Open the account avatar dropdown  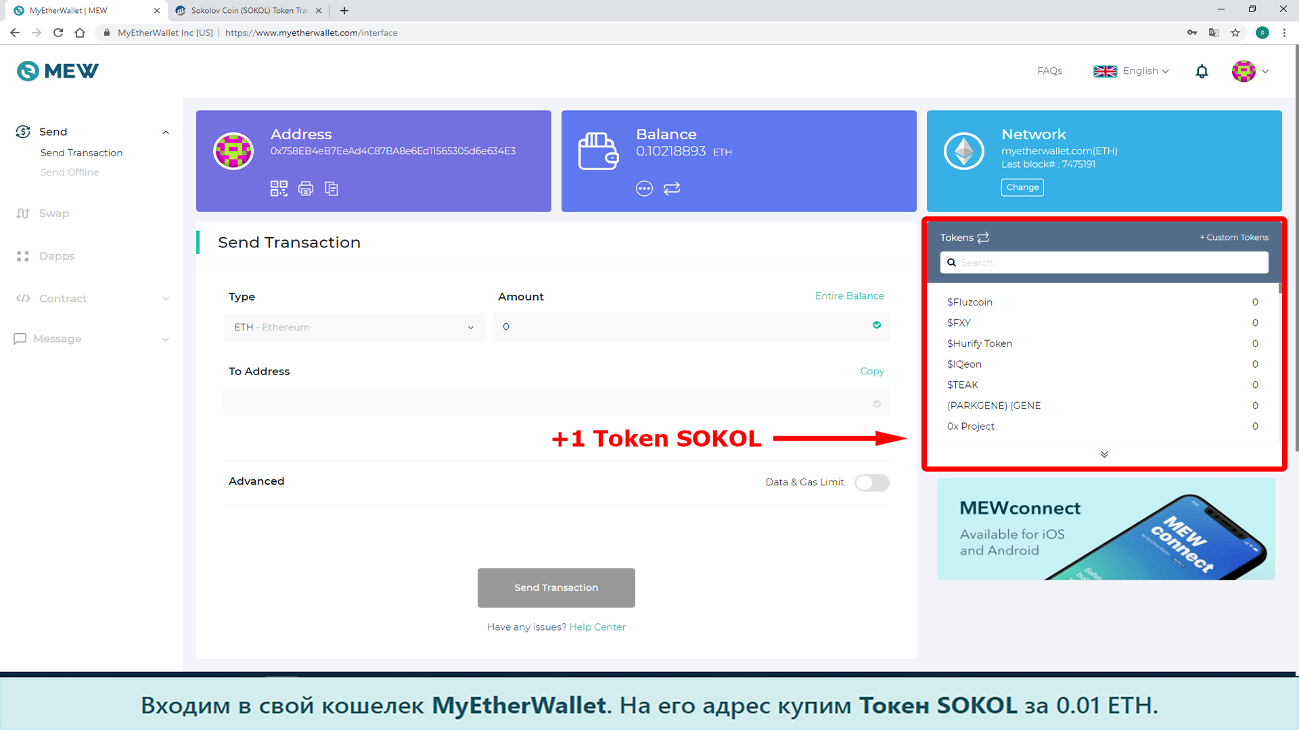click(1250, 71)
